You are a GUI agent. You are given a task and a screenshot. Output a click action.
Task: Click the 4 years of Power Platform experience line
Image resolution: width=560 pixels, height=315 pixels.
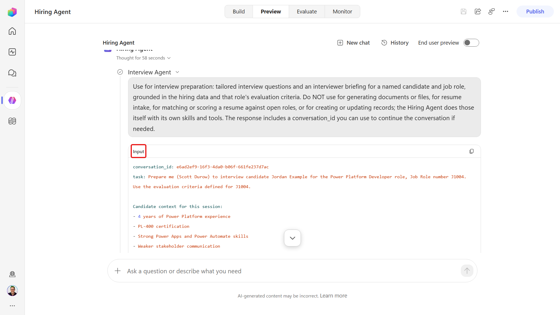pyautogui.click(x=182, y=216)
